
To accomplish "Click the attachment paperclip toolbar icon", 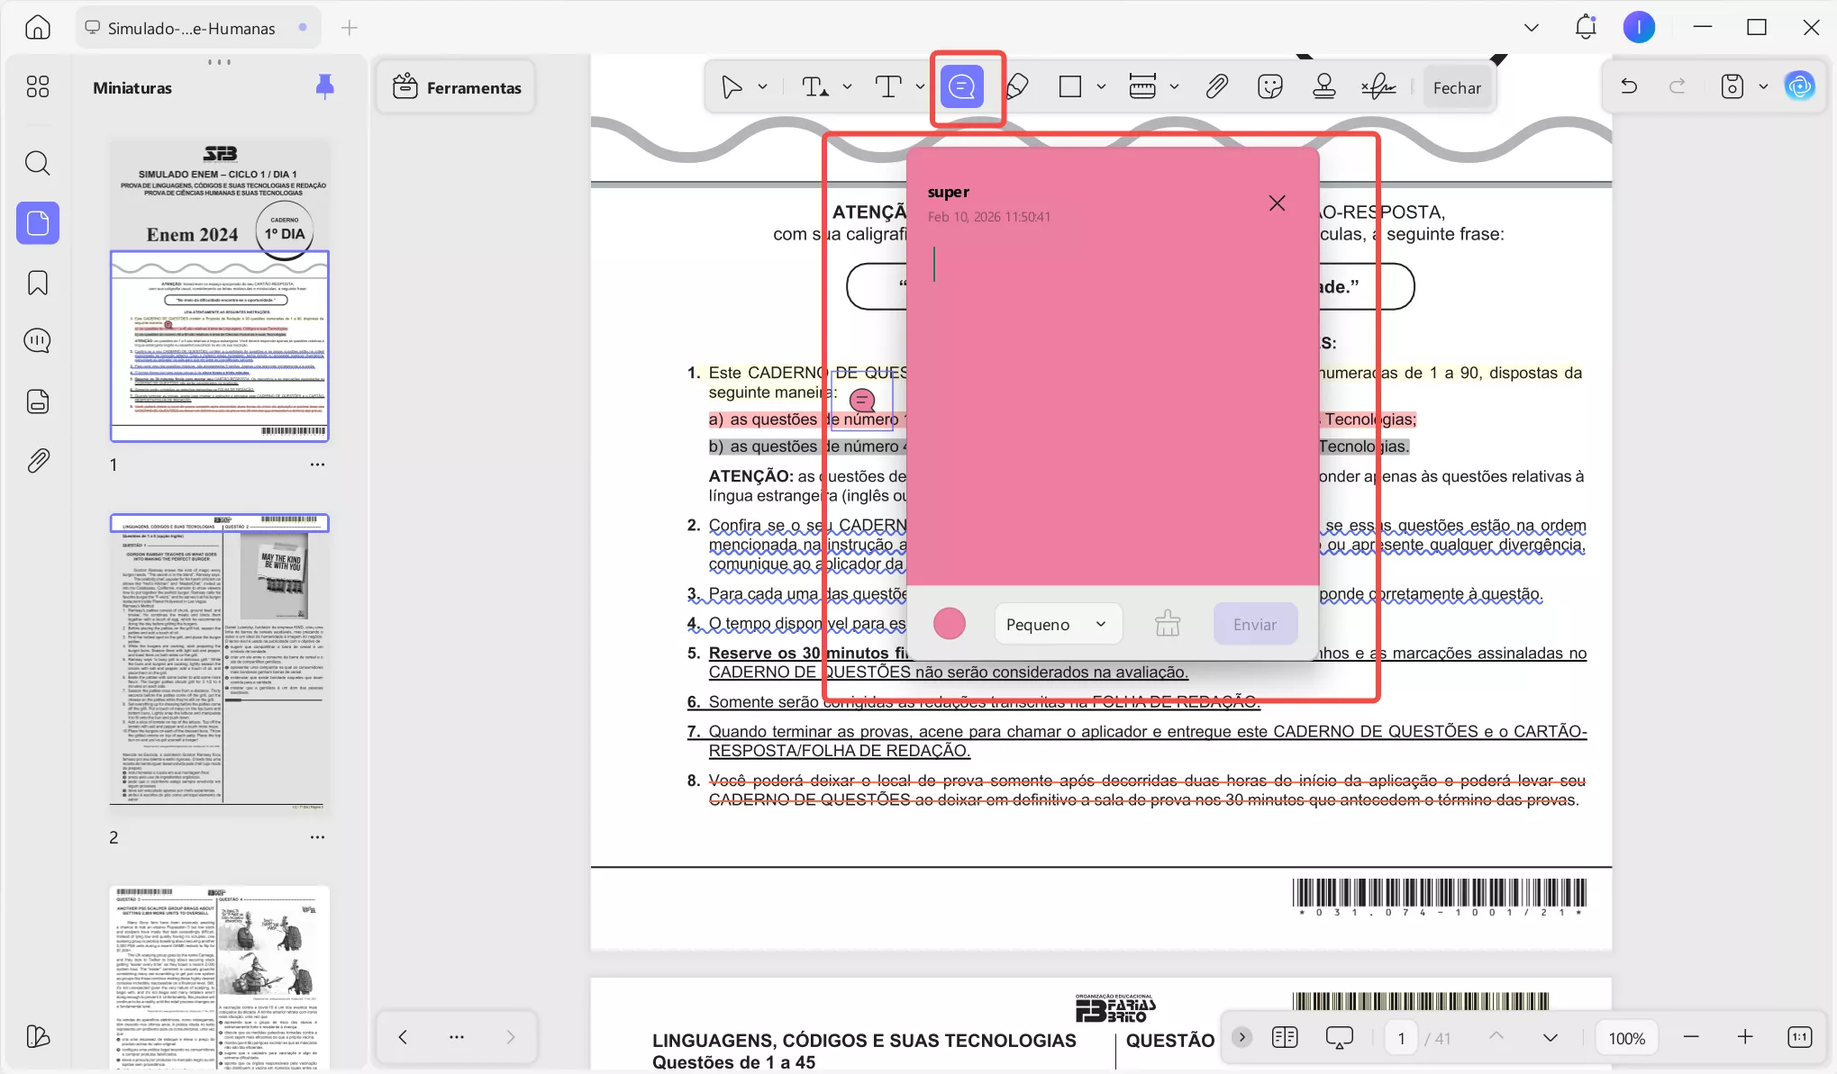I will (x=1216, y=87).
